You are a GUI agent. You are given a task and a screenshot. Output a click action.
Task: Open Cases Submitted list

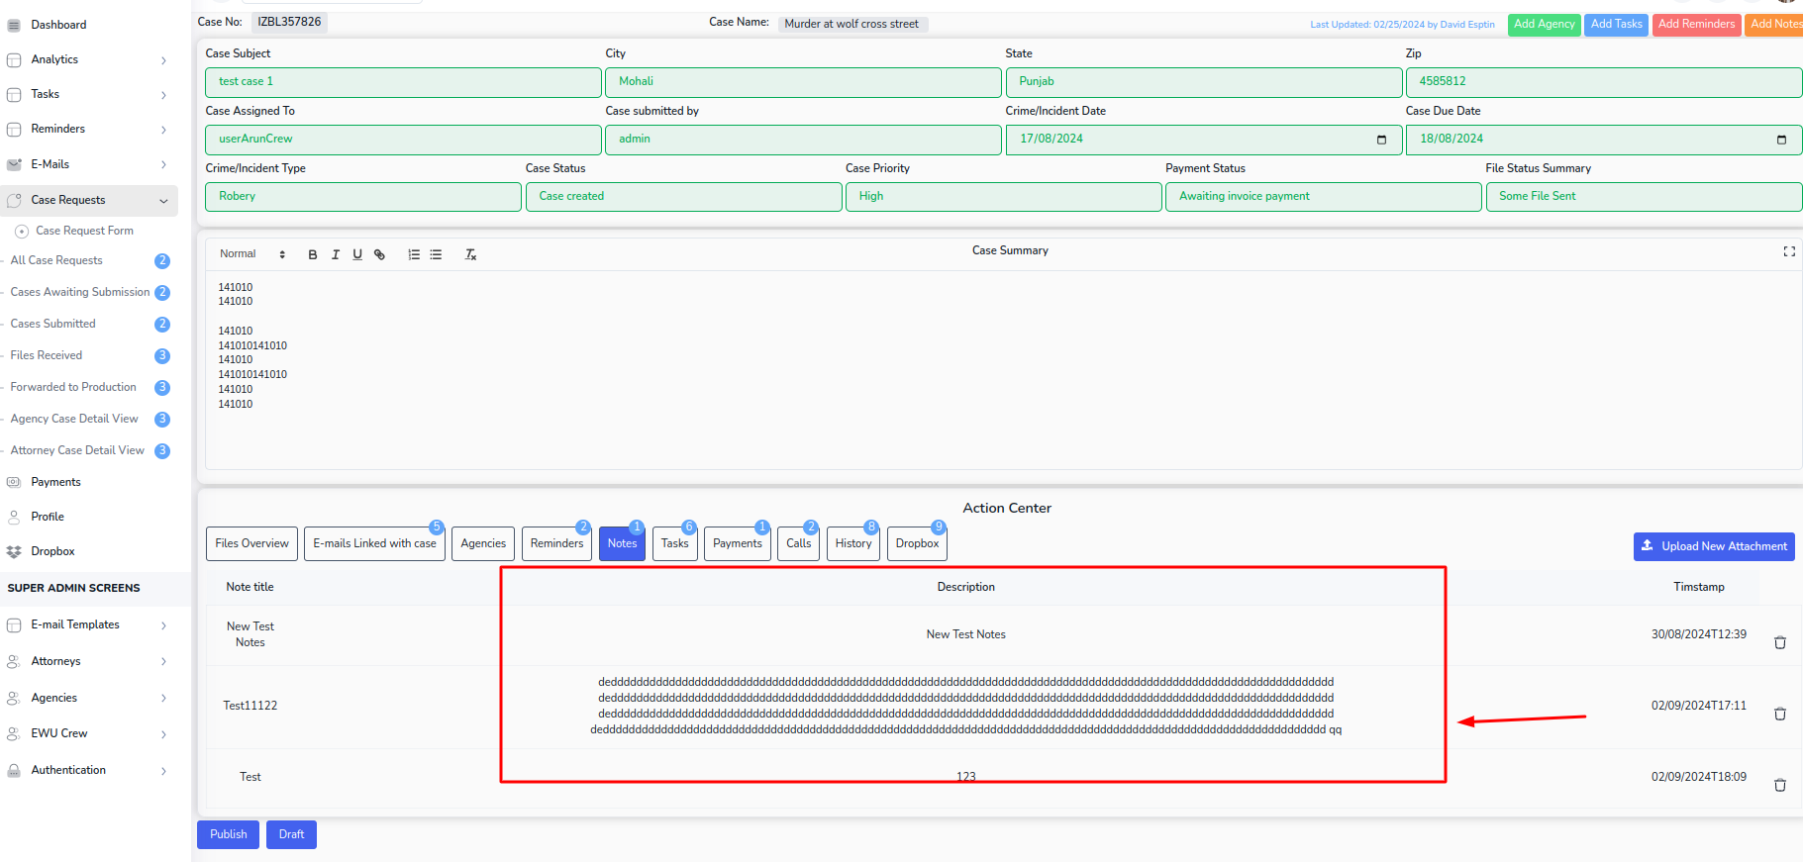(x=52, y=324)
